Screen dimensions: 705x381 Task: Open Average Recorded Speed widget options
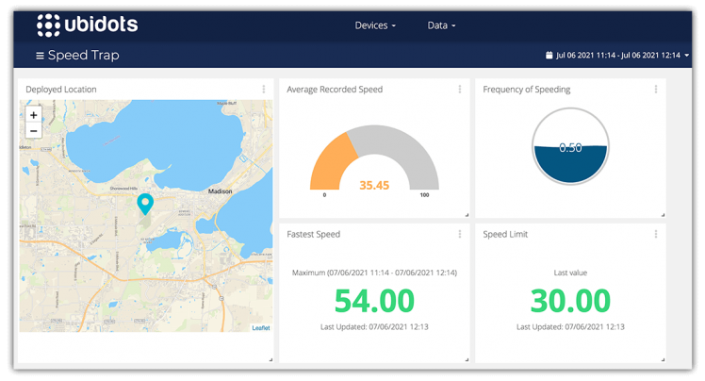click(x=460, y=90)
